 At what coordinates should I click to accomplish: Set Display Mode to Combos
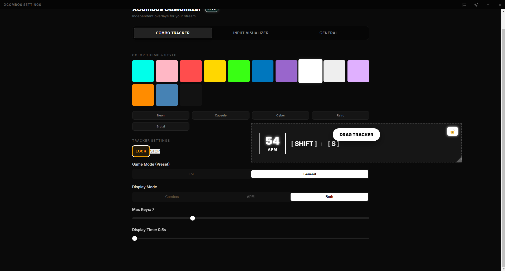(x=172, y=197)
